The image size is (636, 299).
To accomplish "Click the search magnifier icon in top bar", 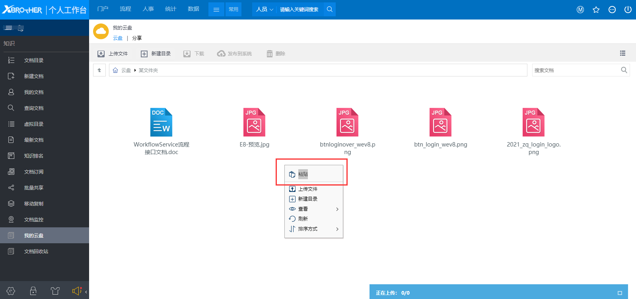I will 329,9.
